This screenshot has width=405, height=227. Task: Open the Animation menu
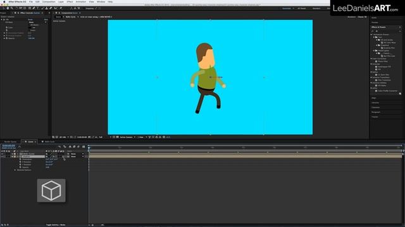click(x=81, y=2)
